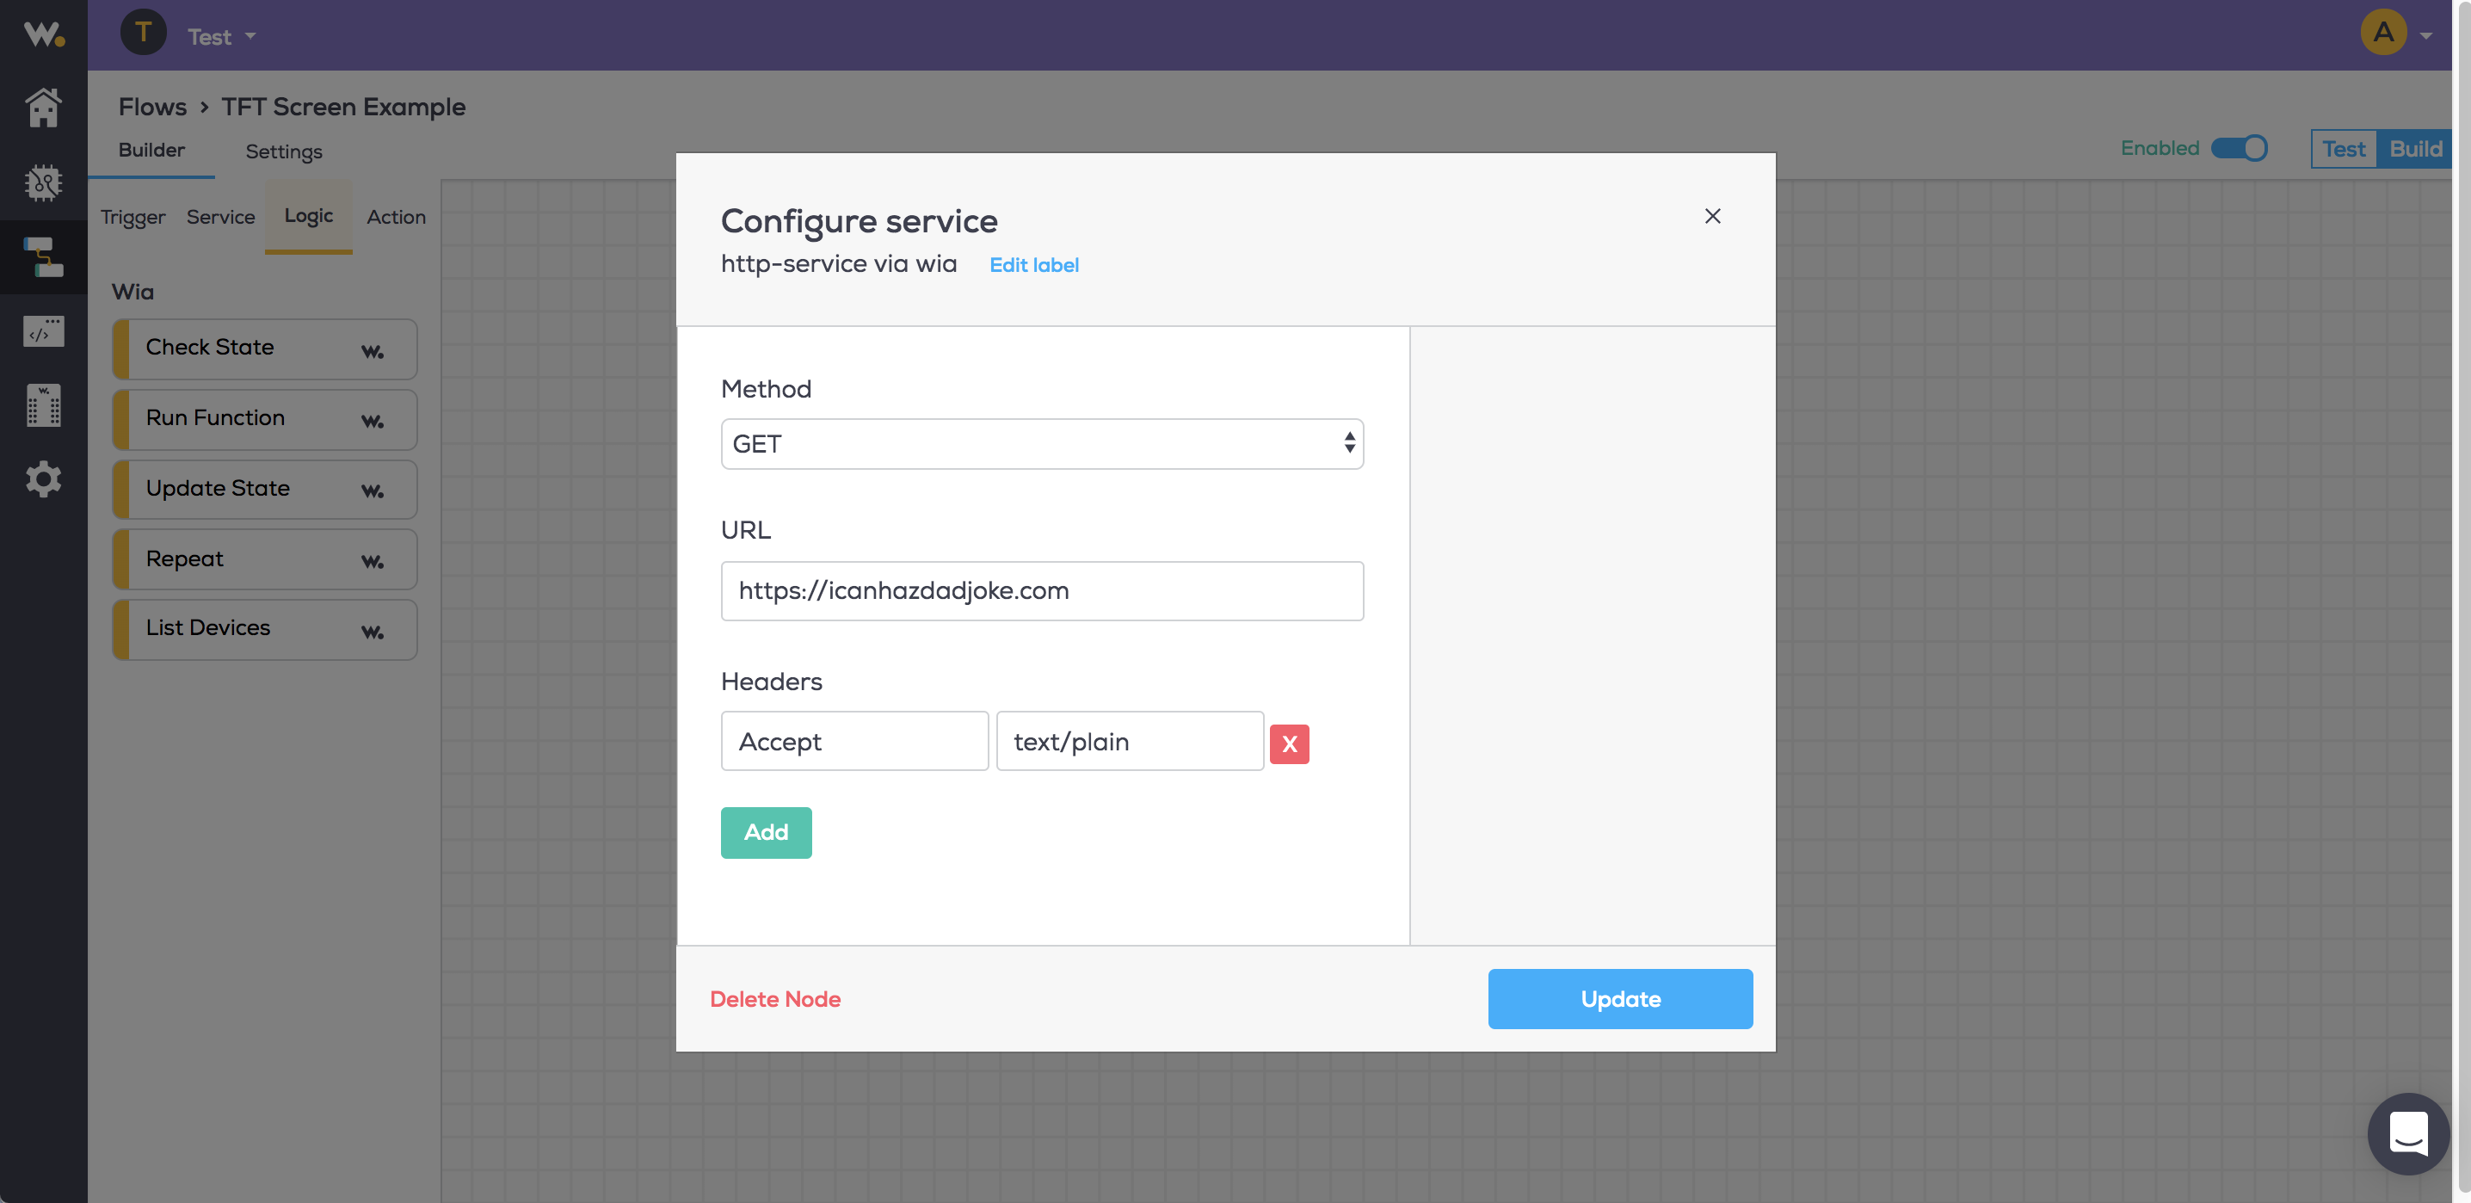Select the Trigger node tab
The image size is (2471, 1203).
point(132,217)
